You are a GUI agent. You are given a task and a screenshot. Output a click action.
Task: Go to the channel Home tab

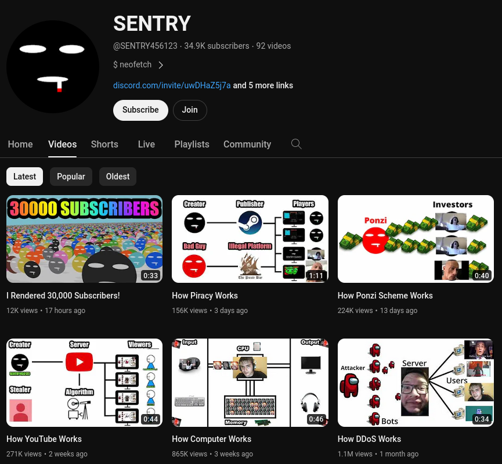20,144
